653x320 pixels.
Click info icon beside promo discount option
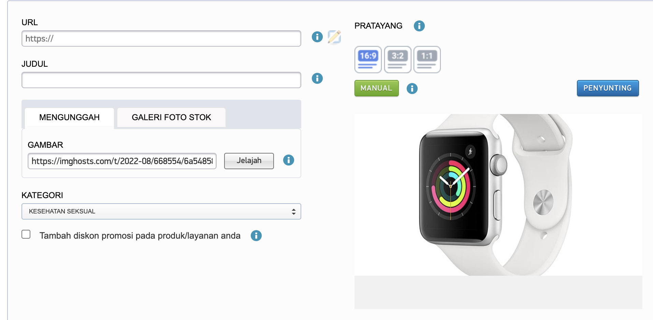pyautogui.click(x=256, y=236)
